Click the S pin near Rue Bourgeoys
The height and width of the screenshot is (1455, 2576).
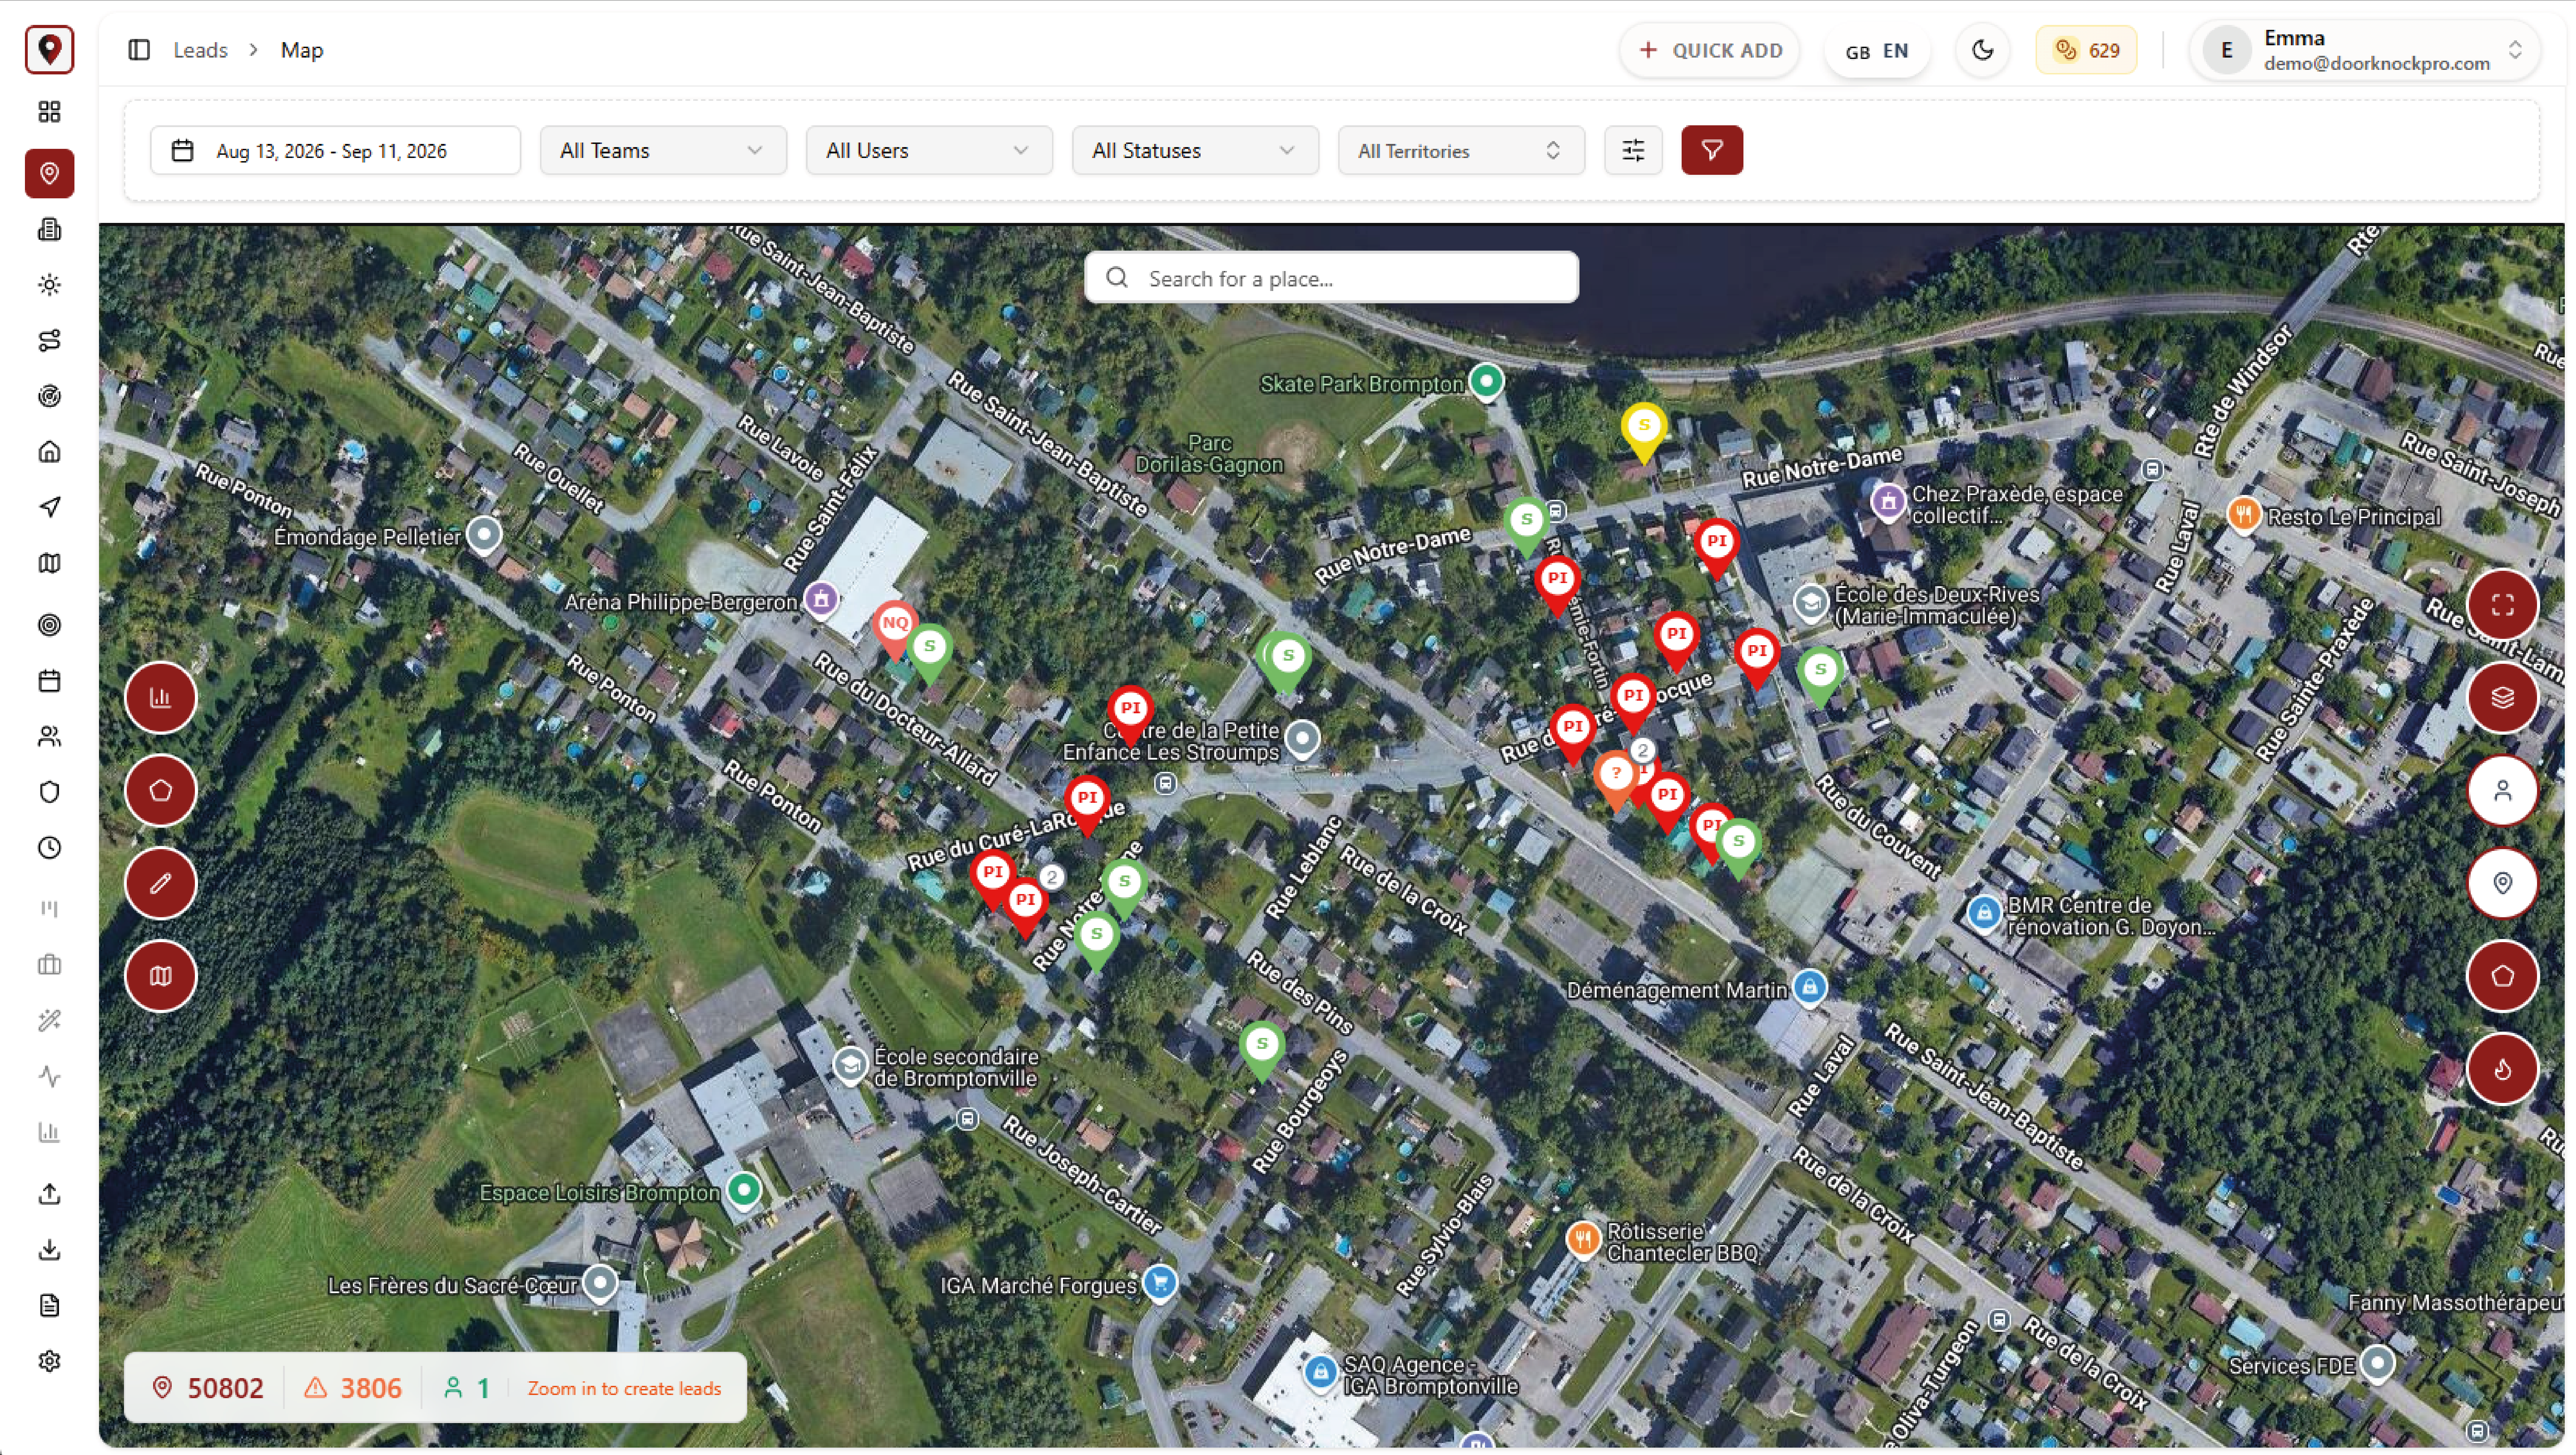point(1262,1049)
